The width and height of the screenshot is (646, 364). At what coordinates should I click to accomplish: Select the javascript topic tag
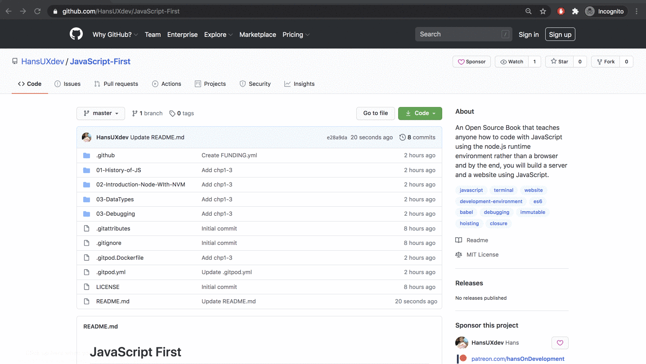(x=471, y=190)
